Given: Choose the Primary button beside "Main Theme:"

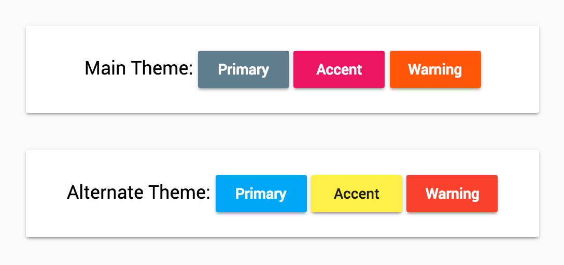Looking at the screenshot, I should click(243, 69).
